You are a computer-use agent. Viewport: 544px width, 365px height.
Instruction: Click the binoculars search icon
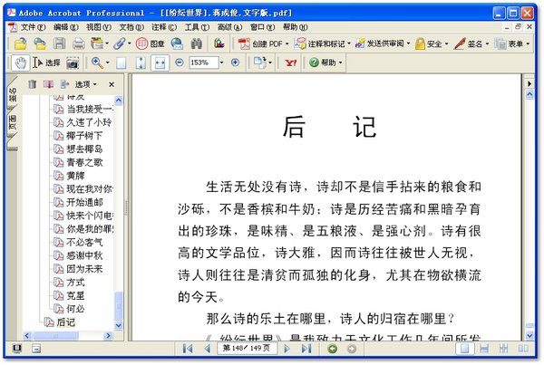197,43
